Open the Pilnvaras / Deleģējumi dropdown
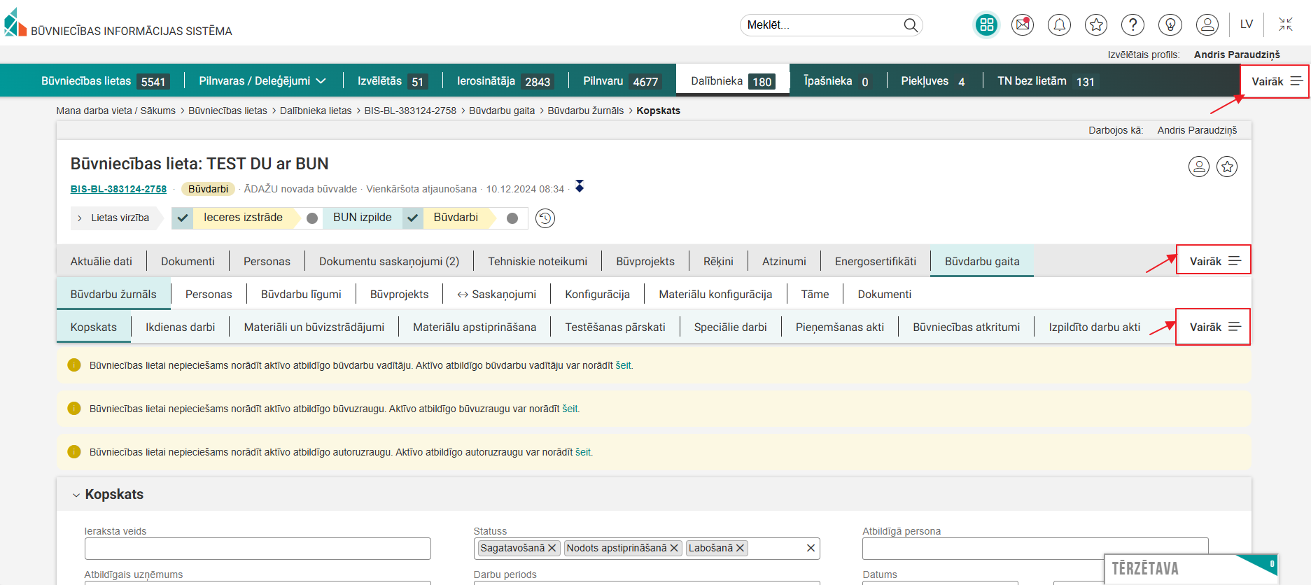Image resolution: width=1311 pixels, height=585 pixels. click(262, 81)
